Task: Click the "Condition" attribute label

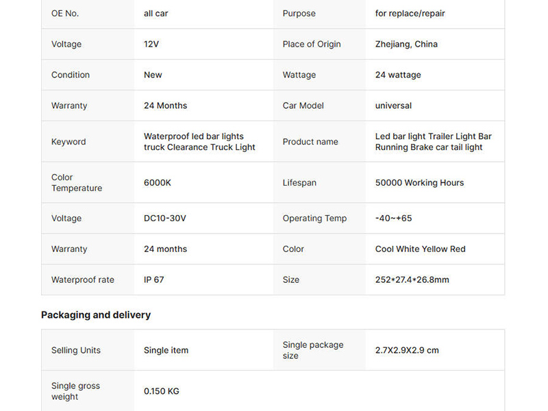Action: pyautogui.click(x=71, y=75)
